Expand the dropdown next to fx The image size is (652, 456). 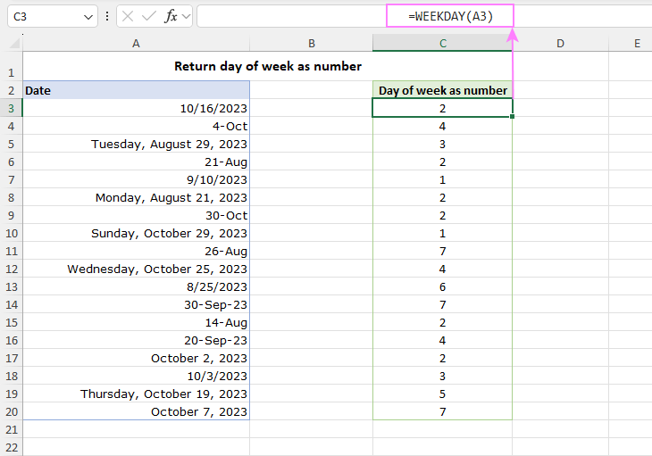click(187, 17)
